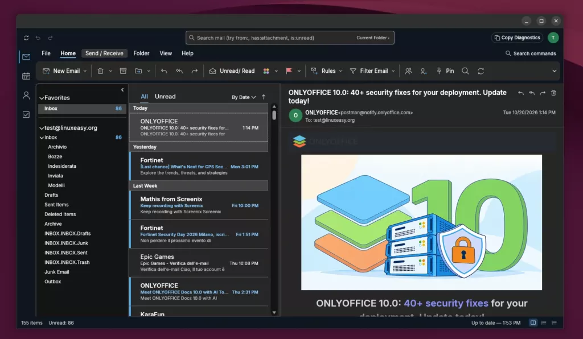Viewport: 583px width, 339px height.
Task: Click the Archive icon in the ribbon
Action: click(123, 71)
